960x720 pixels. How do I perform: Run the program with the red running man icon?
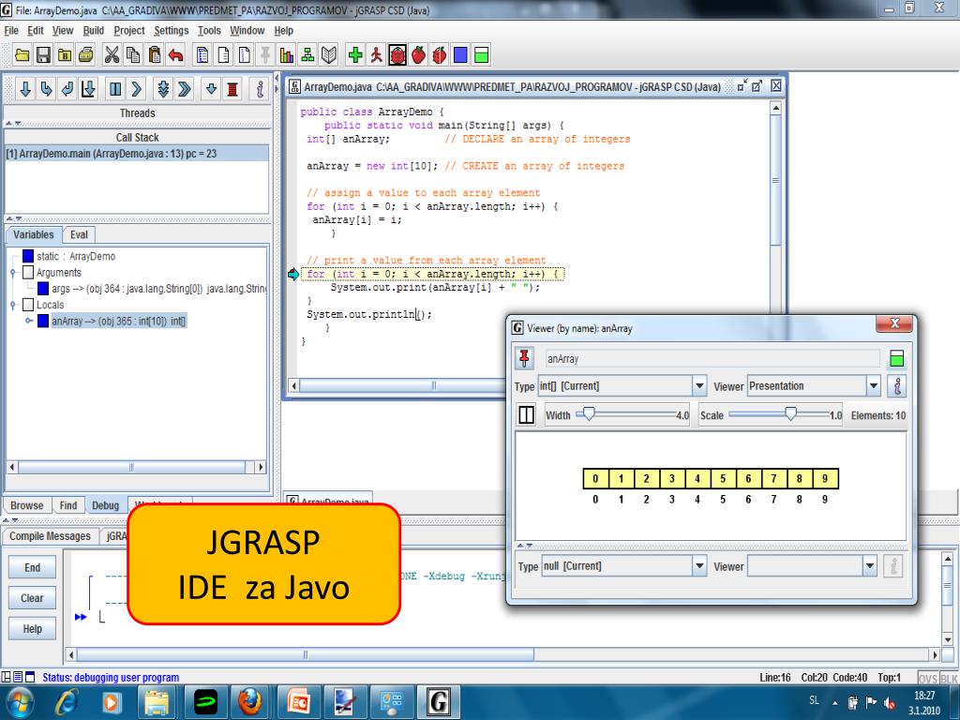pyautogui.click(x=376, y=55)
